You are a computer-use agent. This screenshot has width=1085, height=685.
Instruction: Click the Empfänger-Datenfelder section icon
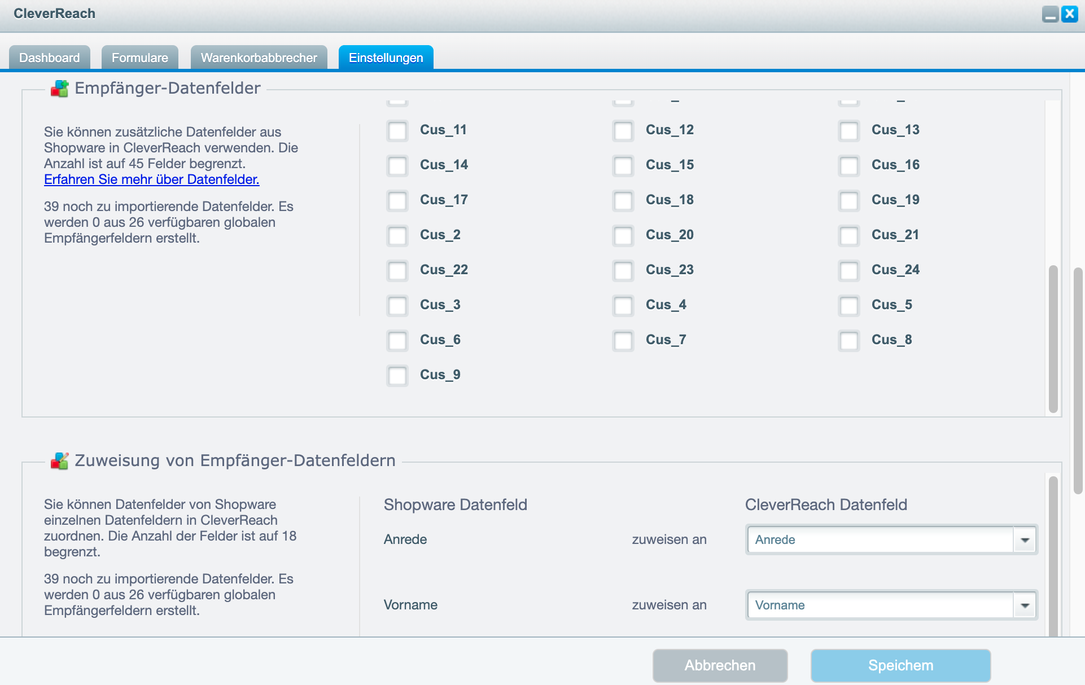coord(59,89)
